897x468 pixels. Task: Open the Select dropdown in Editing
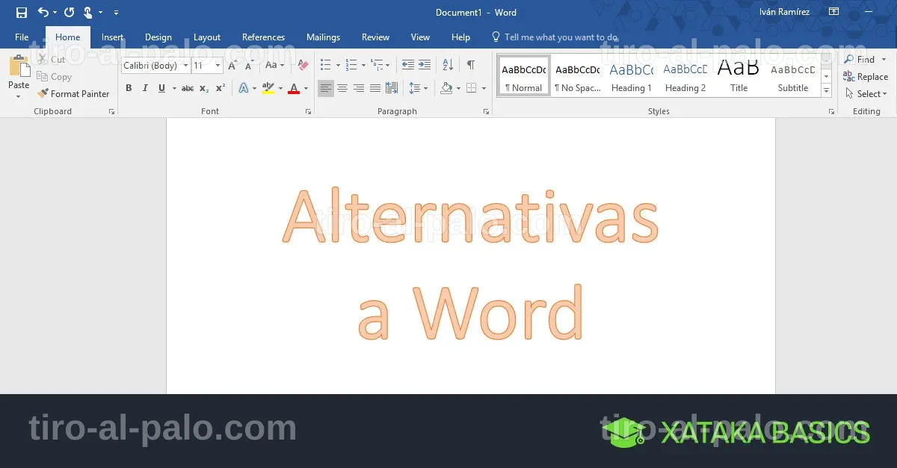[866, 94]
